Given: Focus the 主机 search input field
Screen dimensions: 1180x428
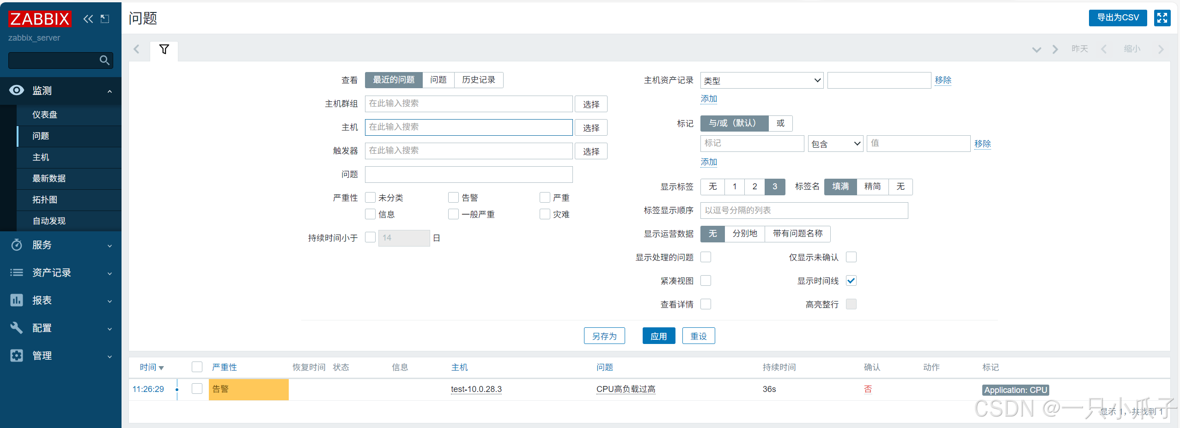Looking at the screenshot, I should (x=468, y=127).
